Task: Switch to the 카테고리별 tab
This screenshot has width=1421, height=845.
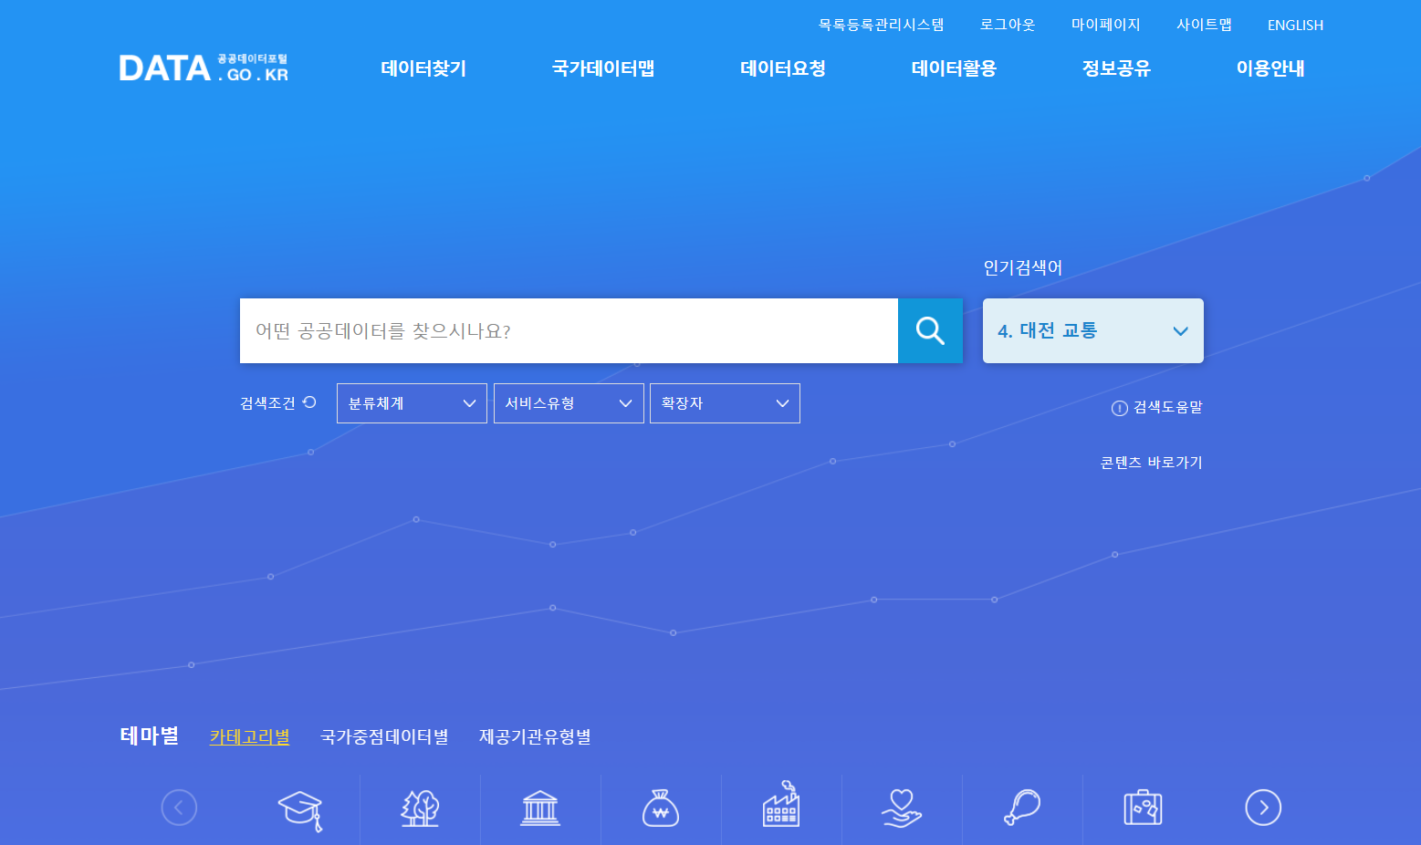Action: pyautogui.click(x=249, y=736)
